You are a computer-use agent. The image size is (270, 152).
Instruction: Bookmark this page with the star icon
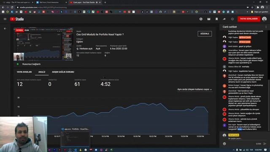click(252, 8)
